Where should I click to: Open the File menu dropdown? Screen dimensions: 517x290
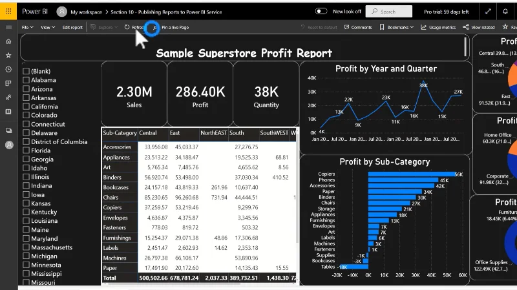pos(27,27)
